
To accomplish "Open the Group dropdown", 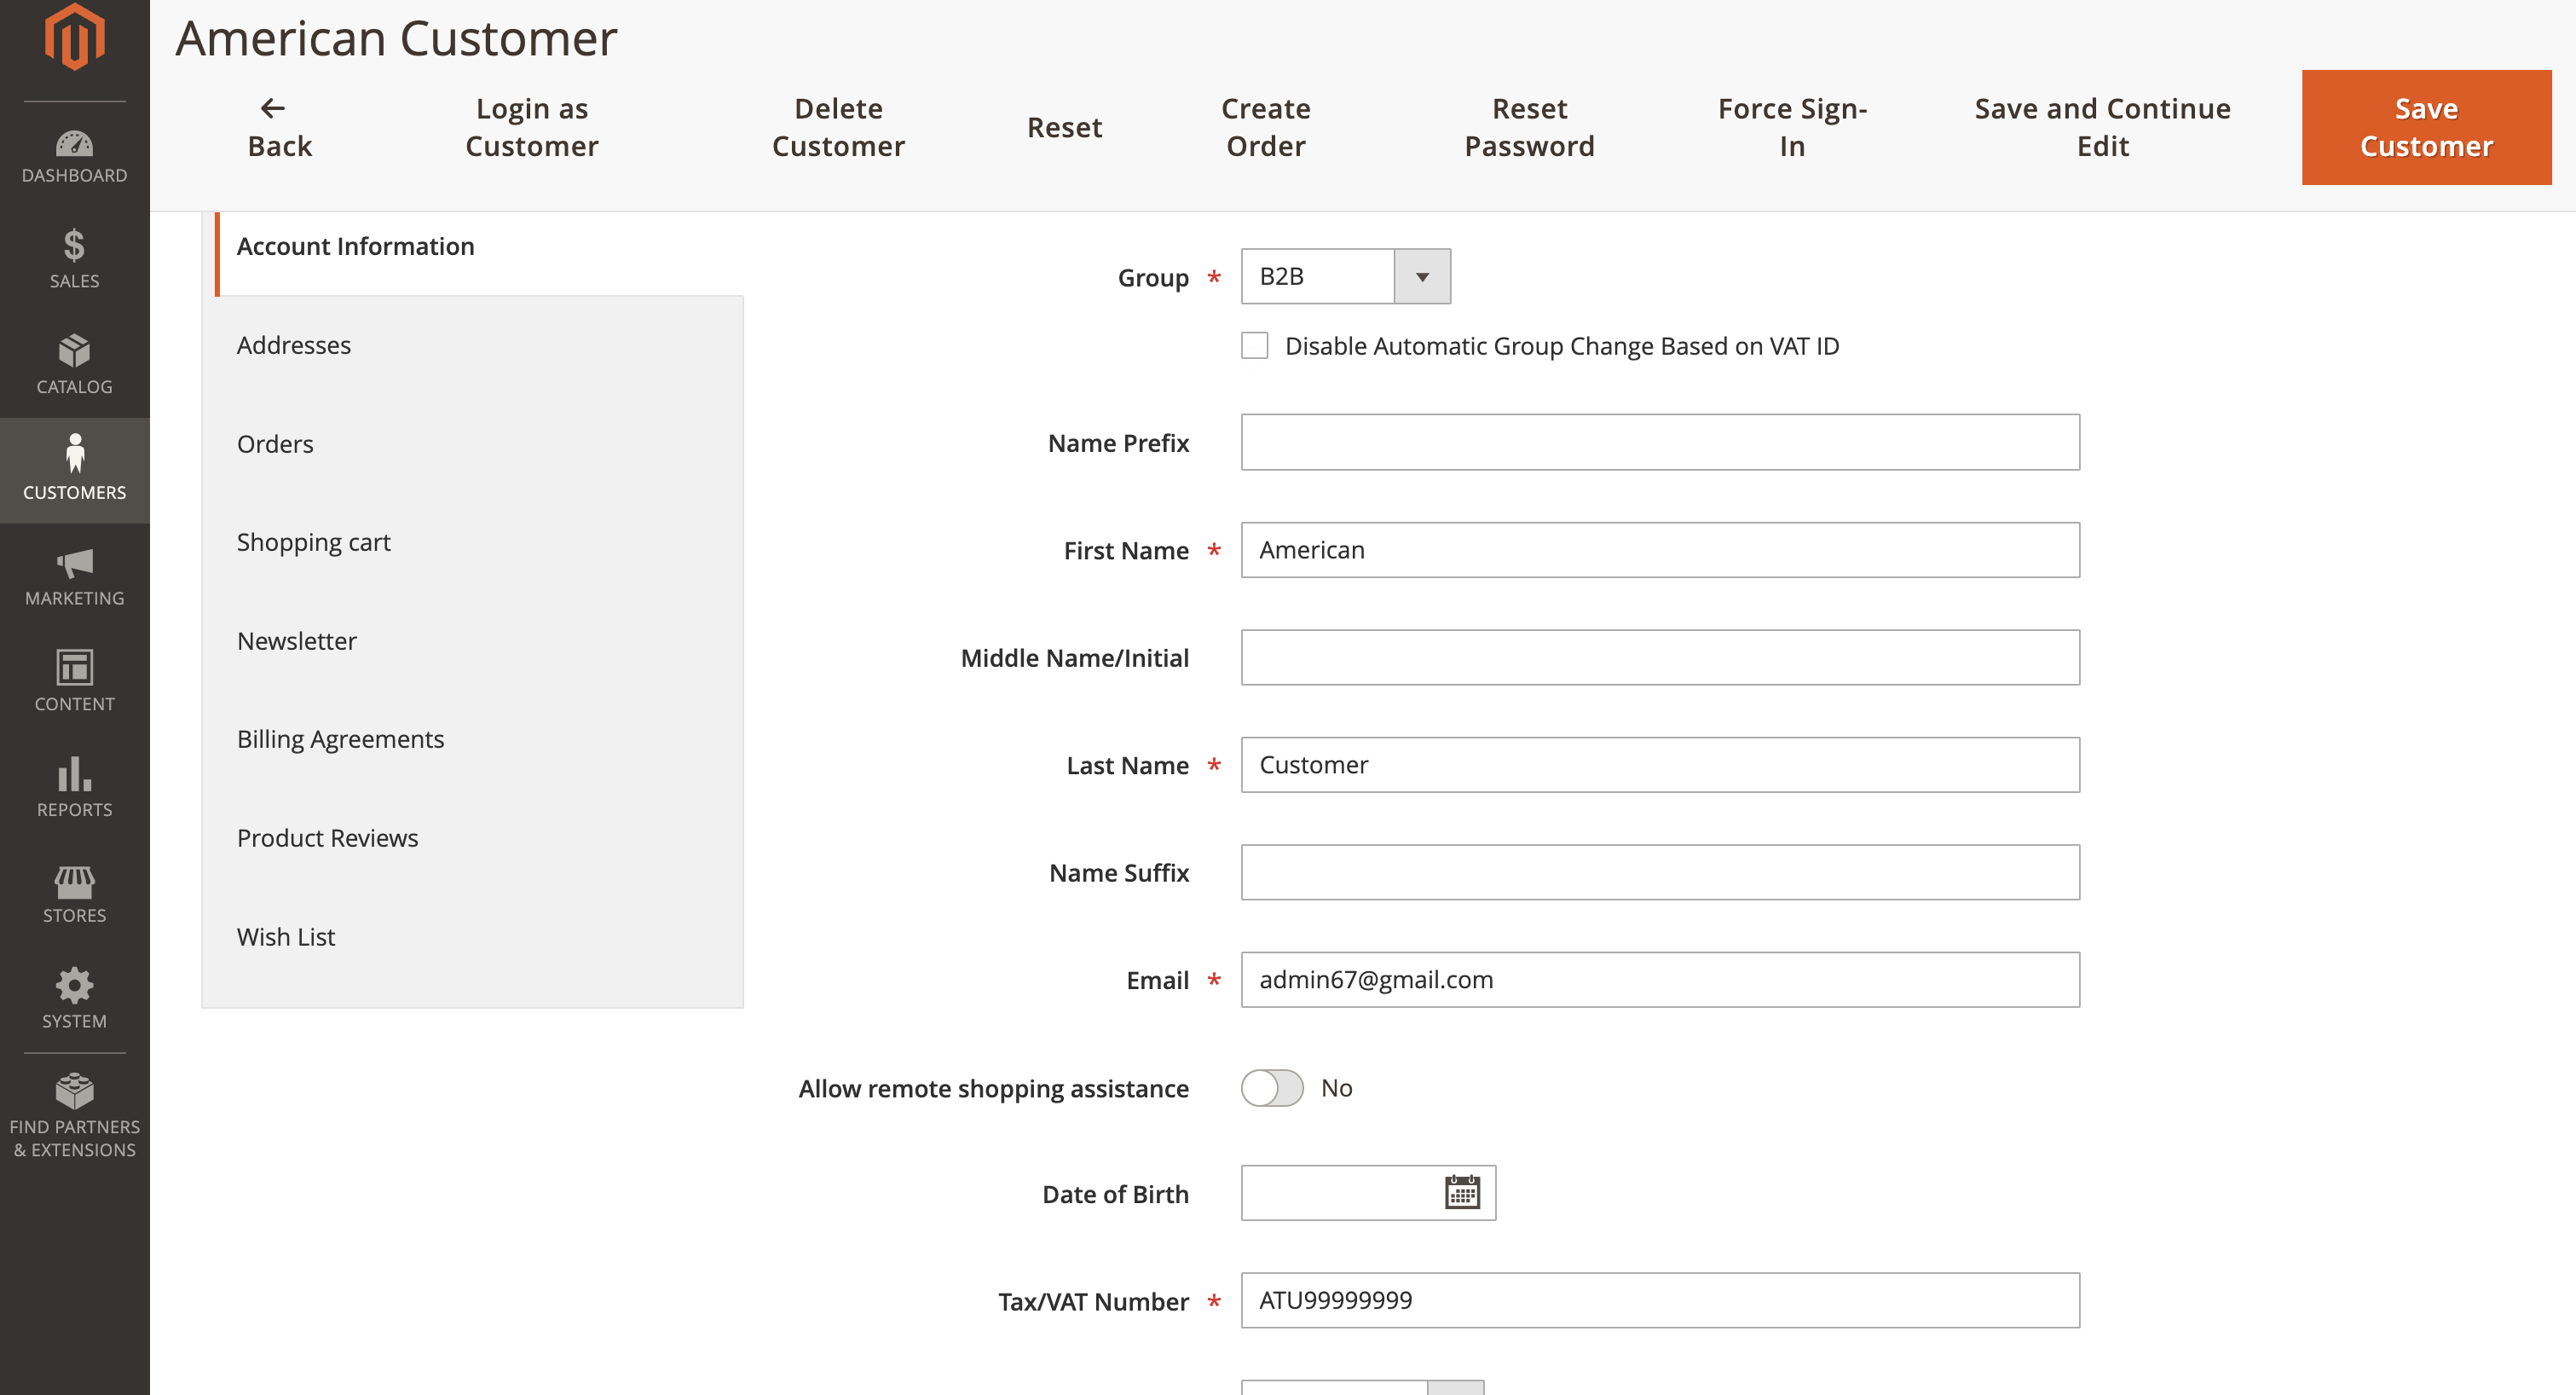I will (x=1421, y=277).
